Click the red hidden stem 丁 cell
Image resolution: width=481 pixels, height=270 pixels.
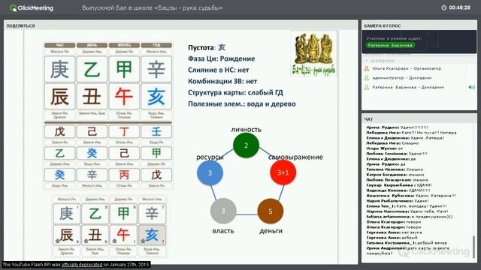click(124, 132)
